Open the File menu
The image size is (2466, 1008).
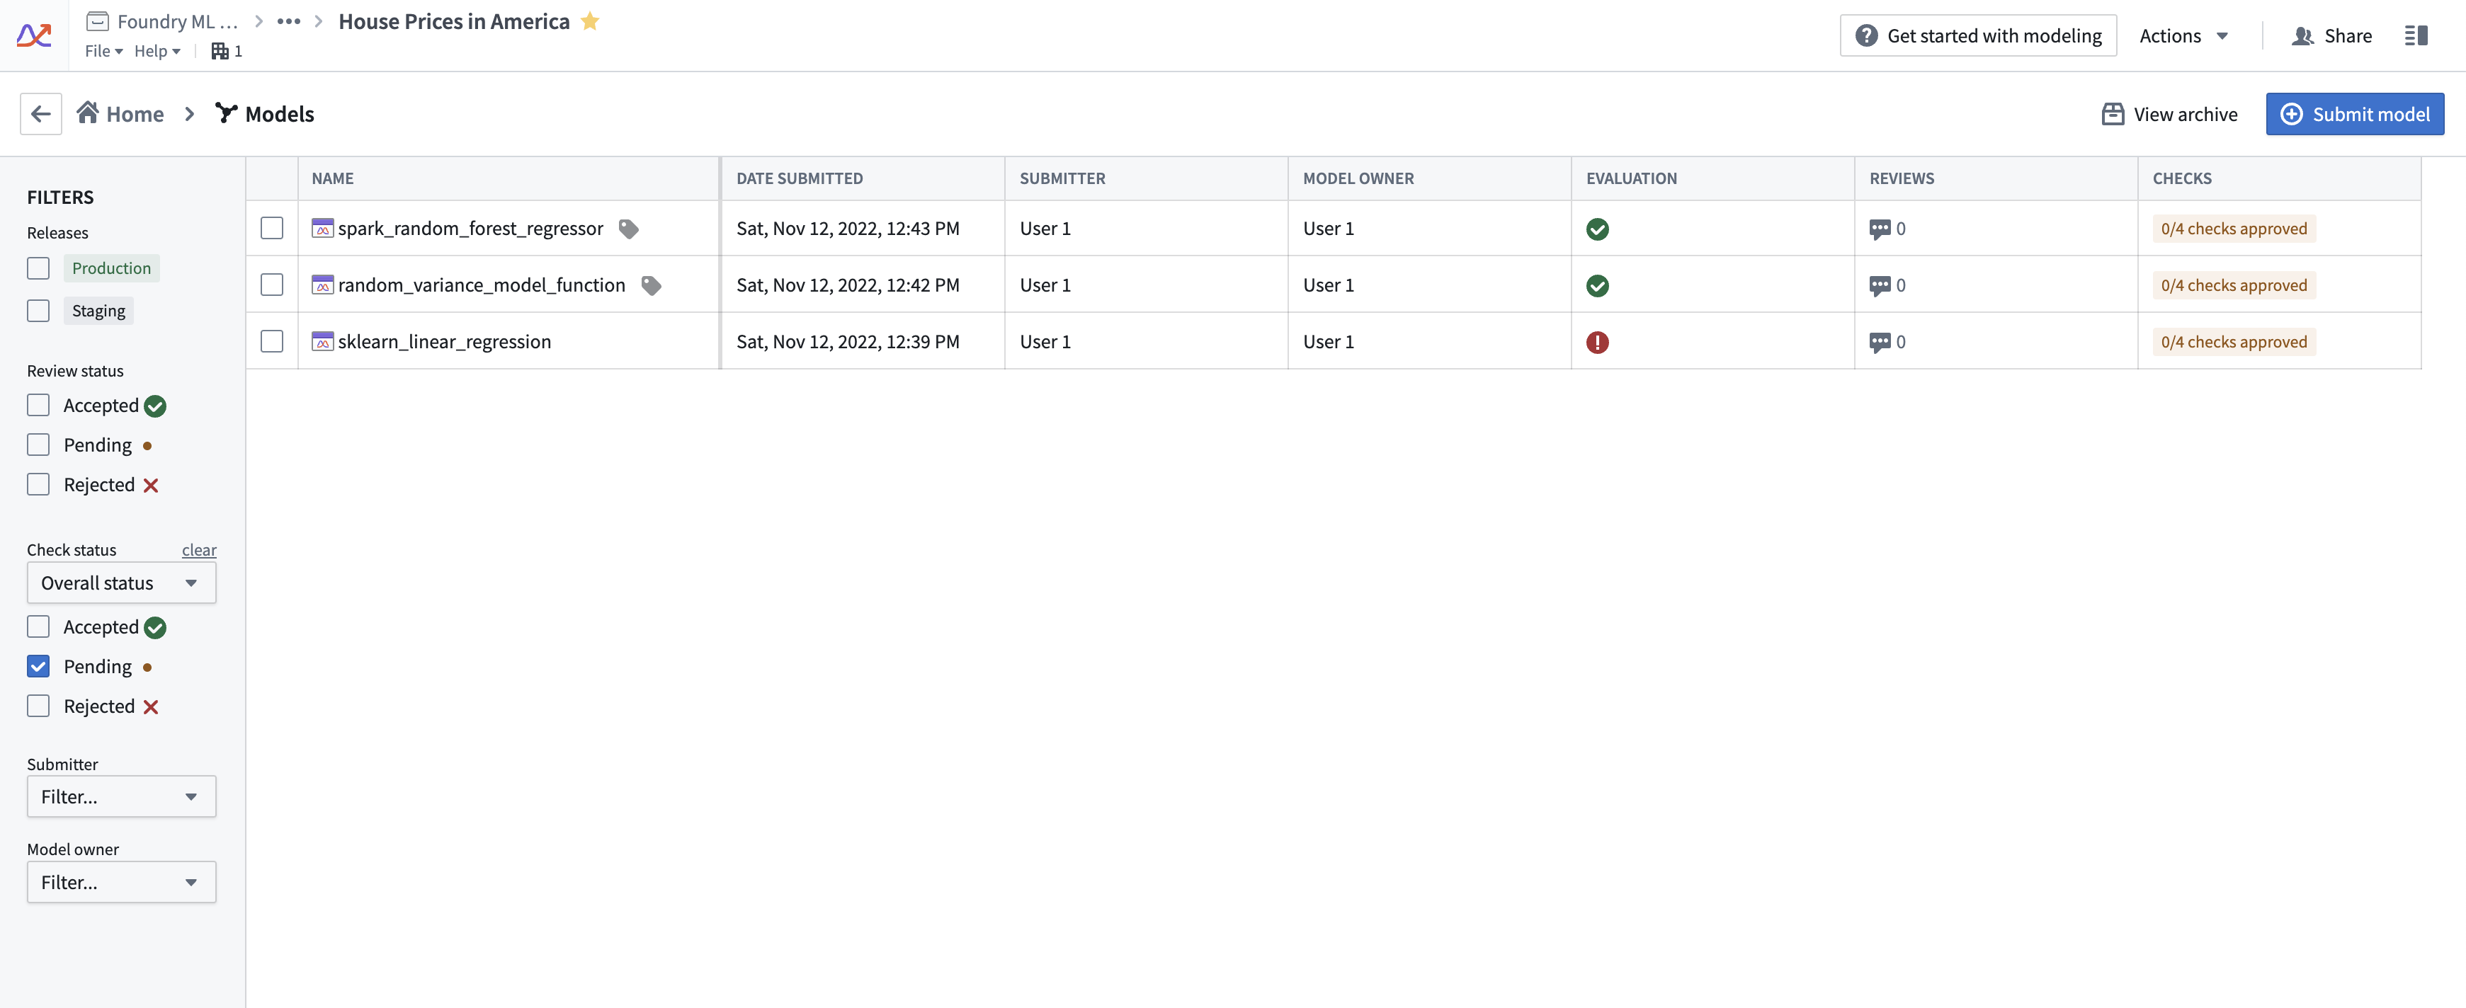point(103,51)
